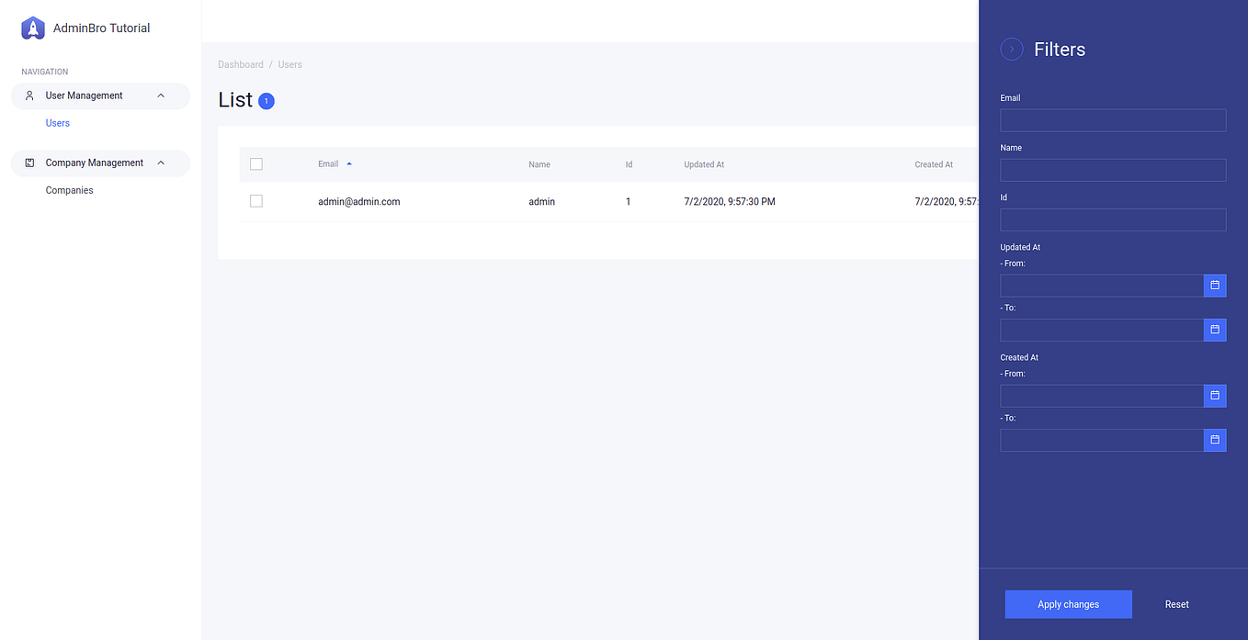Select the admin@admin.com row checkbox

[255, 200]
